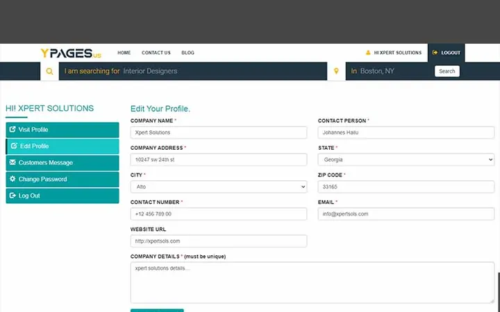Click the 'HI! XPERT SOLUTIONS' sidebar heading
The width and height of the screenshot is (500, 312).
(50, 108)
